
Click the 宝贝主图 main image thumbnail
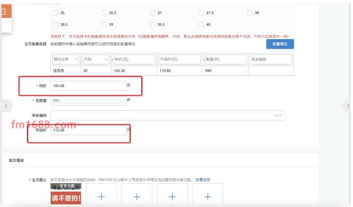tap(66, 194)
